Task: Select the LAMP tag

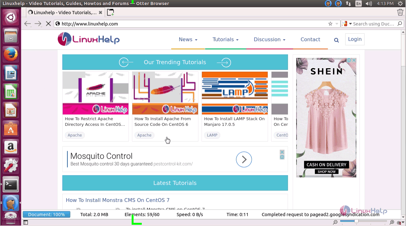Action: tap(212, 135)
